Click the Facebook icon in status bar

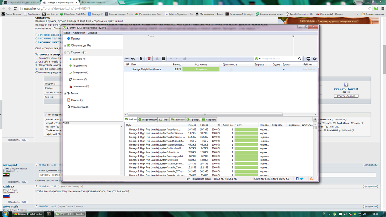click(x=297, y=179)
